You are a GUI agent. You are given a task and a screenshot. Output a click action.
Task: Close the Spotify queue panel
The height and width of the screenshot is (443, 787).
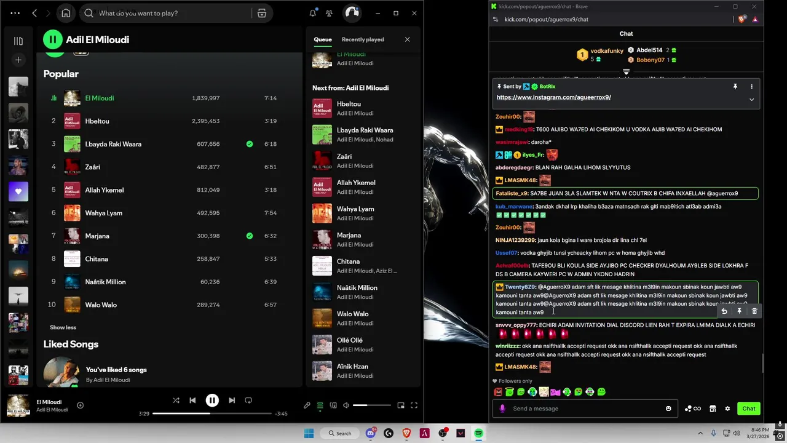point(407,39)
